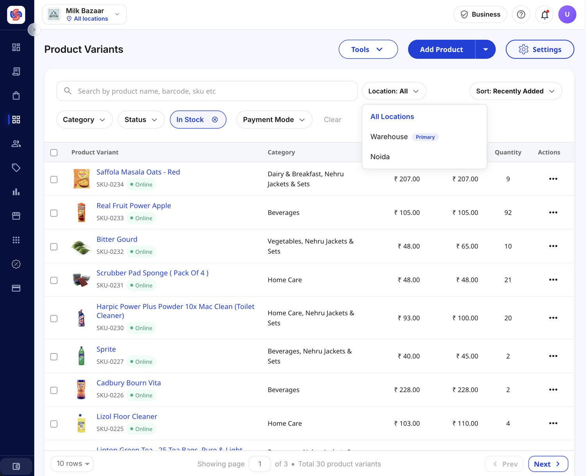Check the Bitter Gourd row checkbox
This screenshot has height=476, width=586.
click(54, 247)
